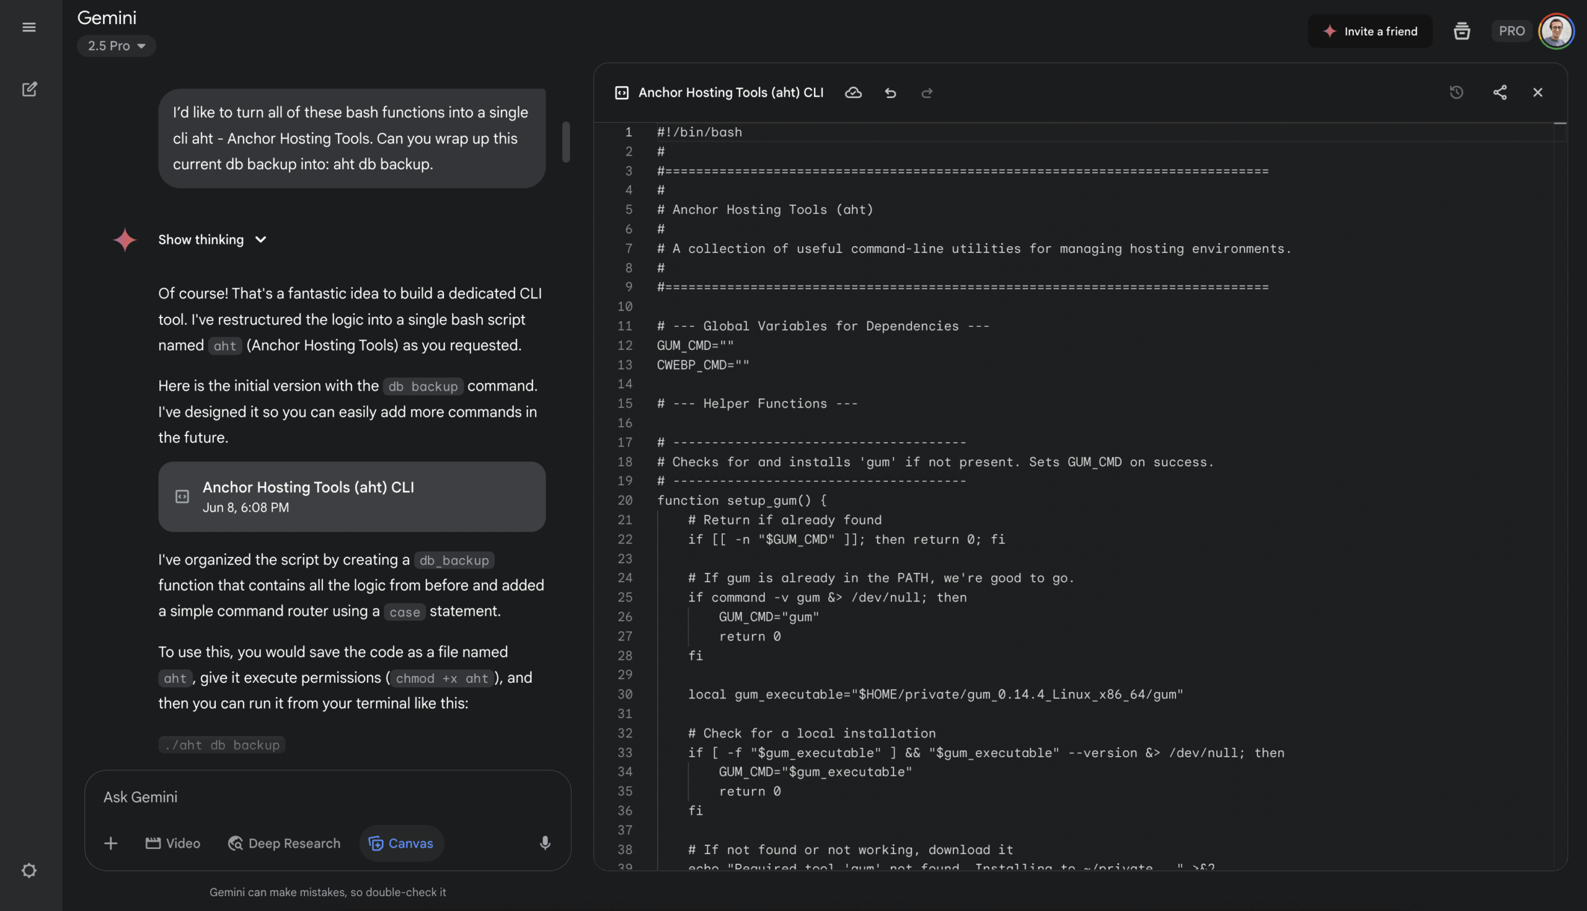Redo the canvas edit
The image size is (1587, 911).
tap(927, 93)
